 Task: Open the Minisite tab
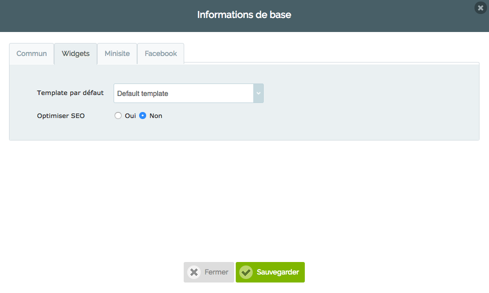[x=117, y=53]
